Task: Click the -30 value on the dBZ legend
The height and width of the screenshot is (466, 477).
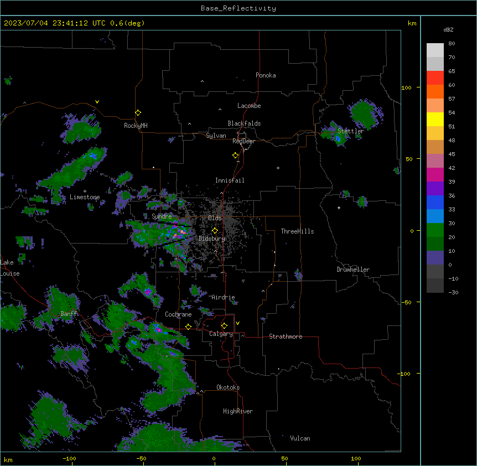Action: click(x=453, y=292)
